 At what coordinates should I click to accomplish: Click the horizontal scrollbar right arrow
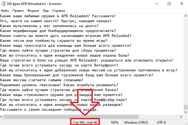click(x=181, y=117)
